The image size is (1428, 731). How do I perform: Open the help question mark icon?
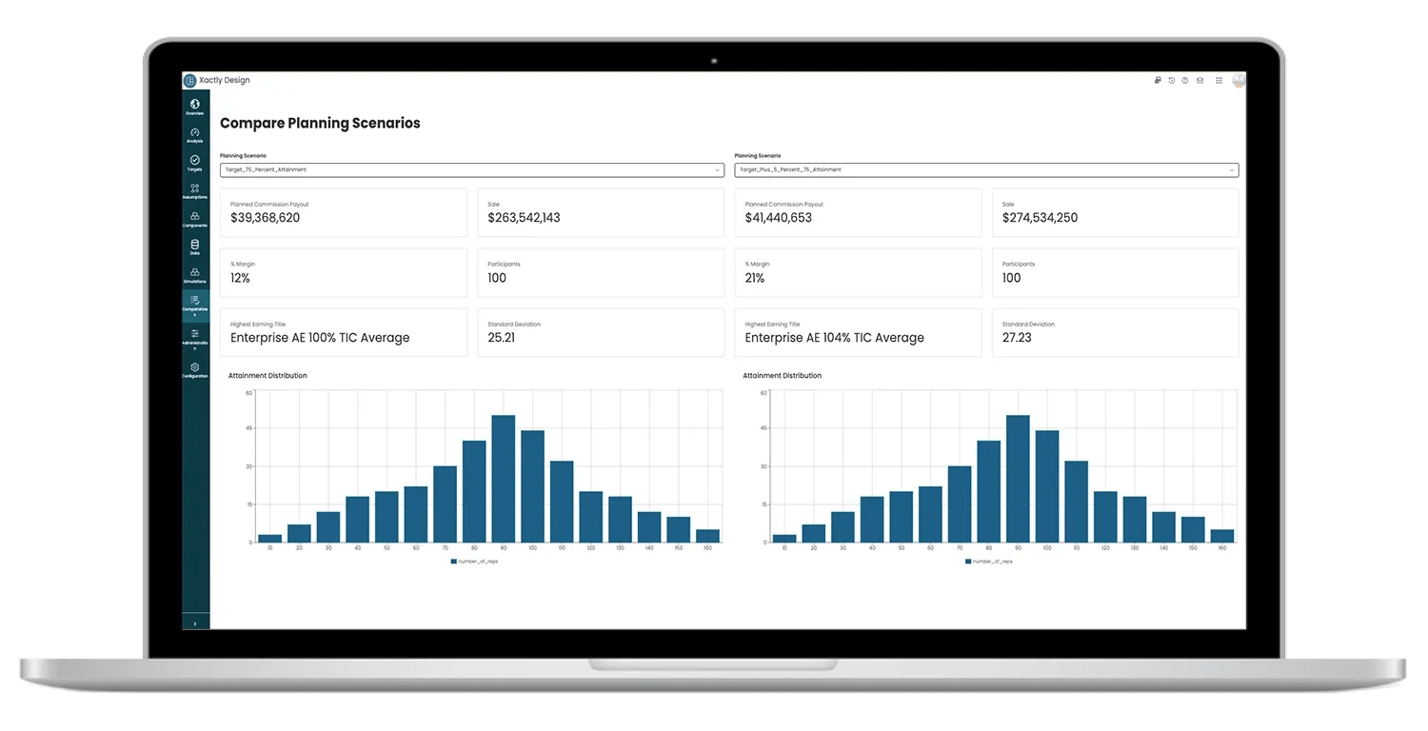coord(1185,81)
